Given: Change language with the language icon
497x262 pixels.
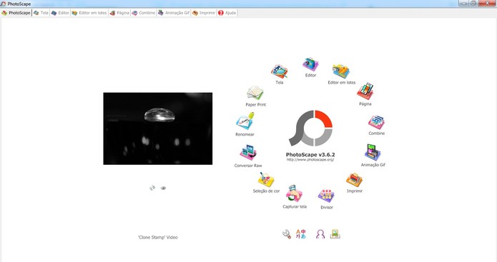Looking at the screenshot, I should tap(301, 234).
